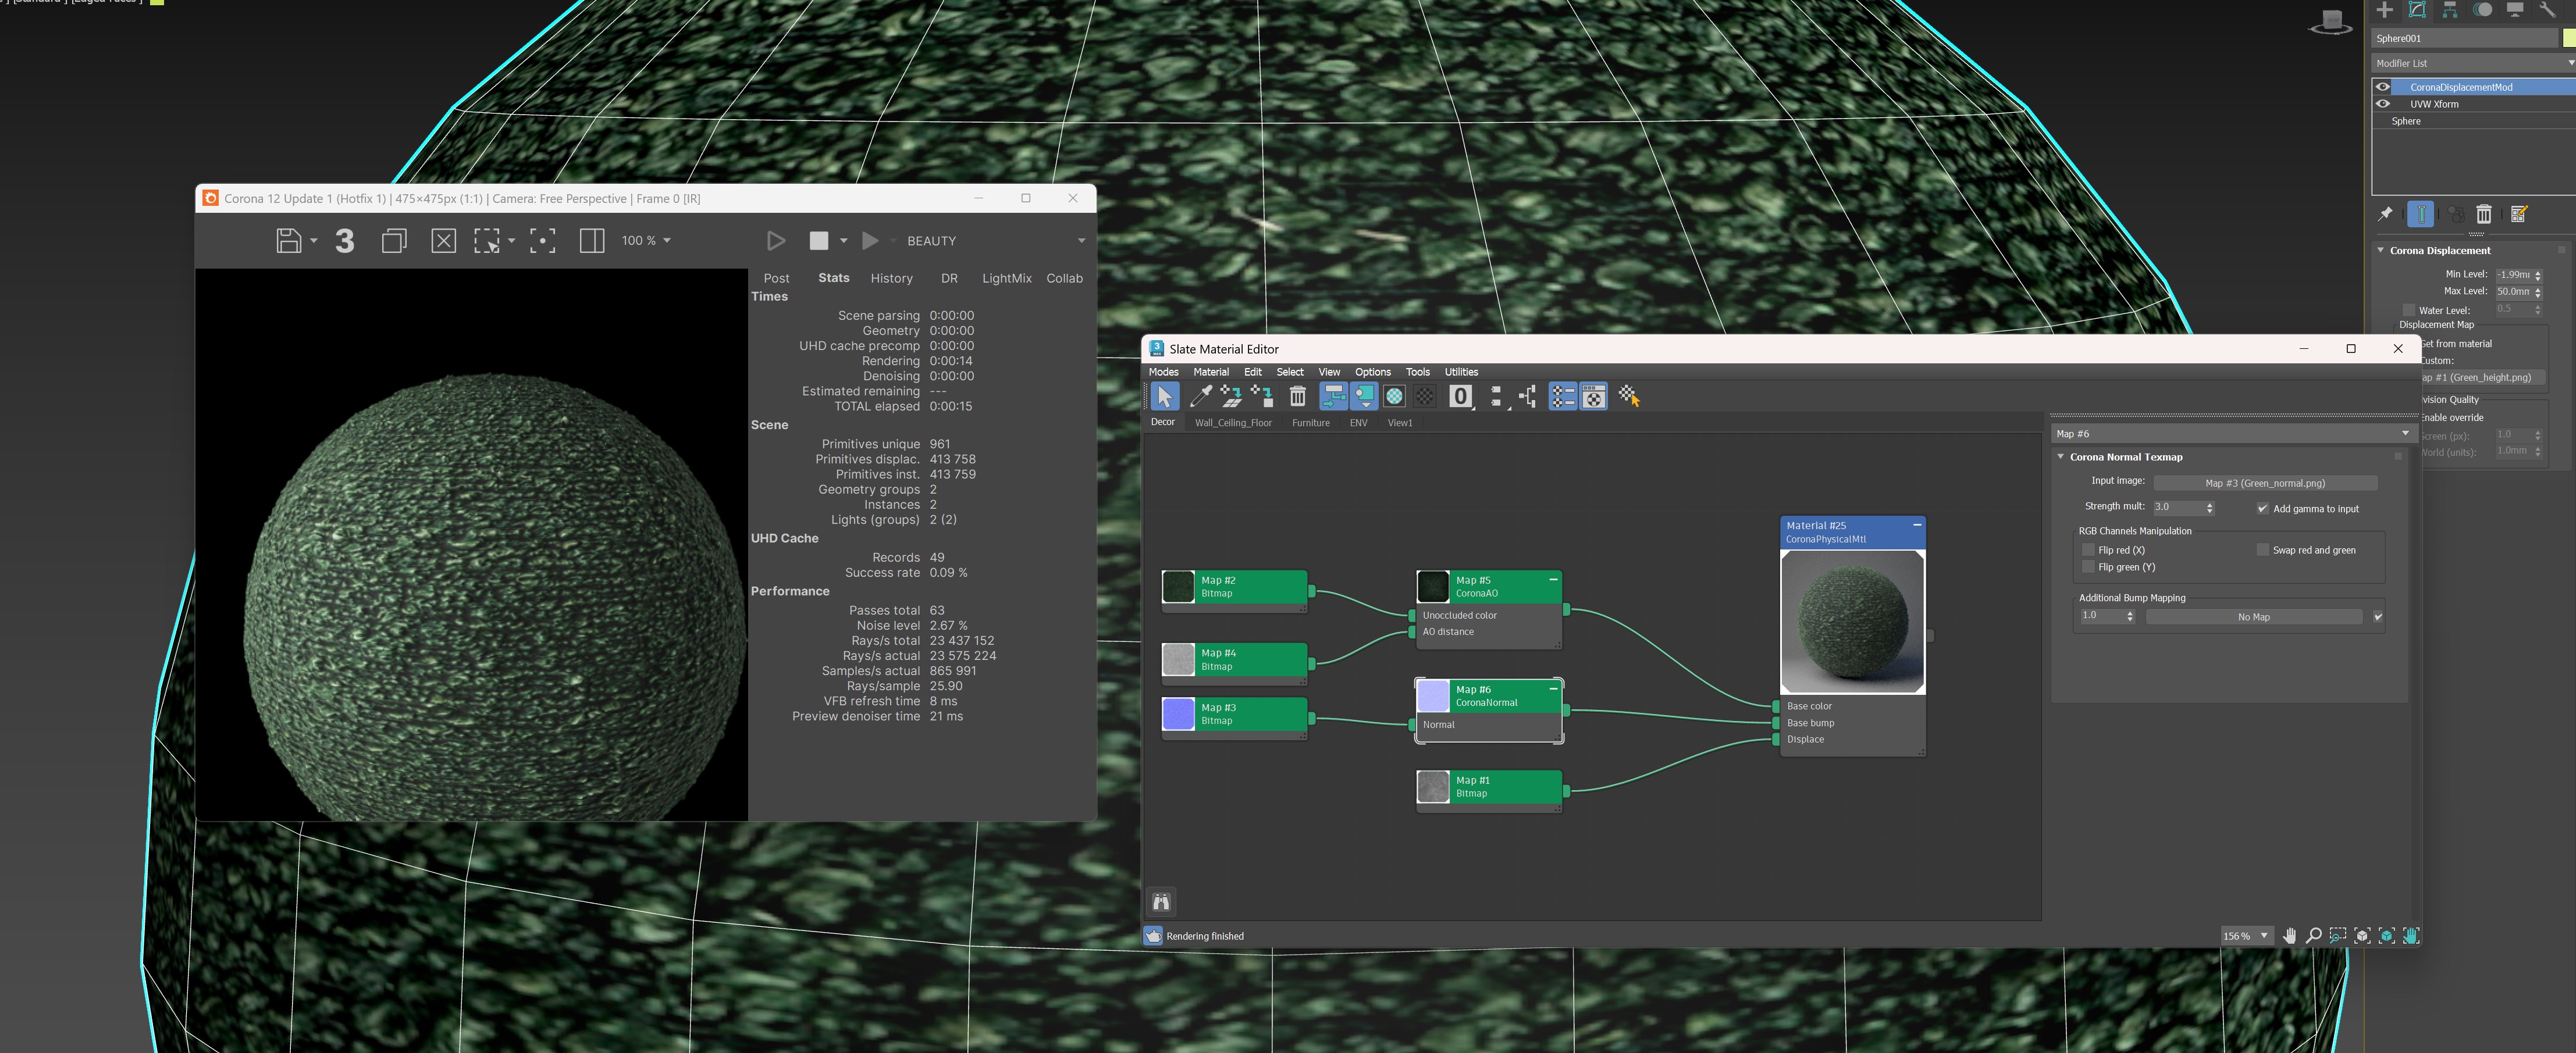Select the render region icon in VFB
This screenshot has width=2576, height=1053.
click(x=487, y=241)
